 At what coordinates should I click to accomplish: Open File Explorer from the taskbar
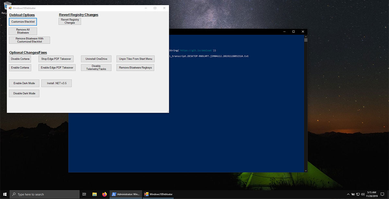94,194
